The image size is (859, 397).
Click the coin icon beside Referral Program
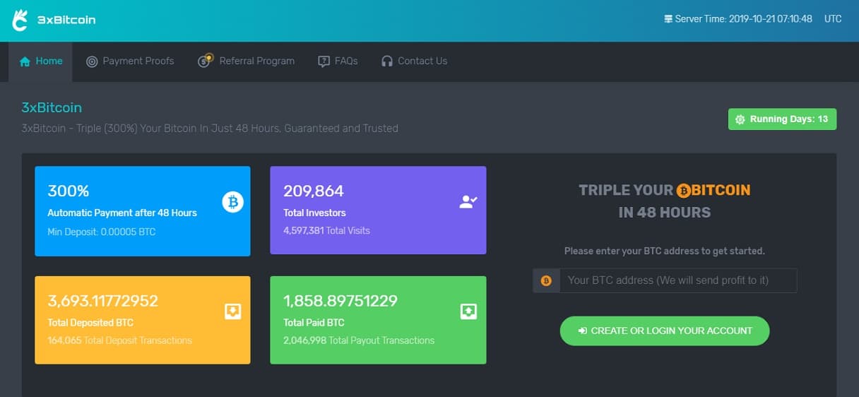(x=205, y=61)
